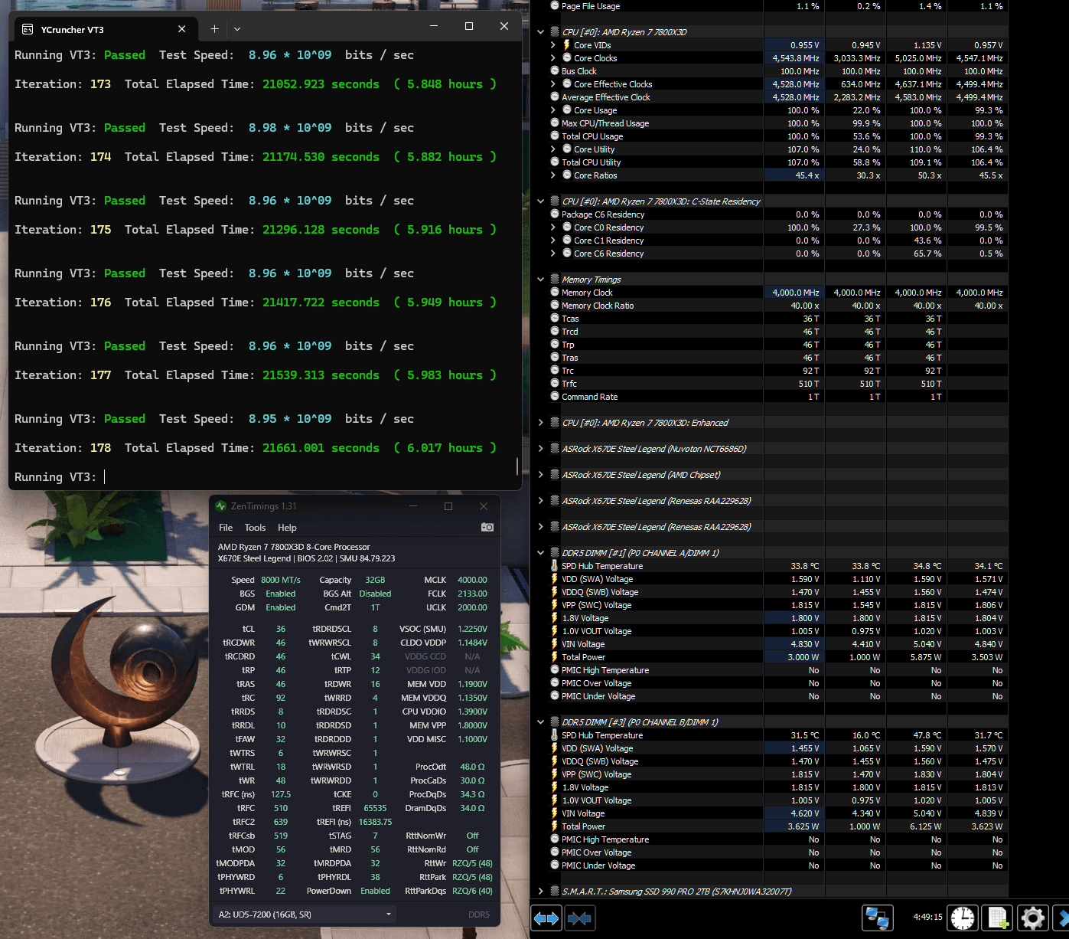The height and width of the screenshot is (939, 1069).
Task: Click the terminal prompt after Running VT3:
Action: coord(105,477)
